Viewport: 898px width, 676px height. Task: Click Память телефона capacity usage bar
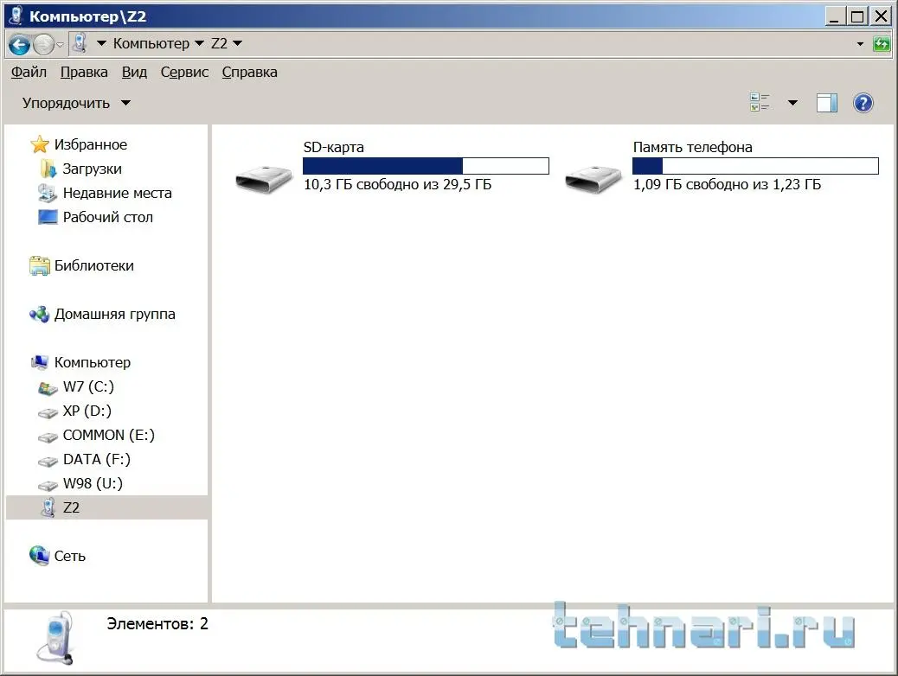click(755, 166)
